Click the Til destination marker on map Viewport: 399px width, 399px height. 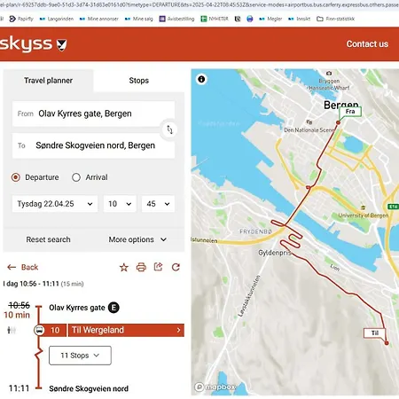click(x=375, y=333)
